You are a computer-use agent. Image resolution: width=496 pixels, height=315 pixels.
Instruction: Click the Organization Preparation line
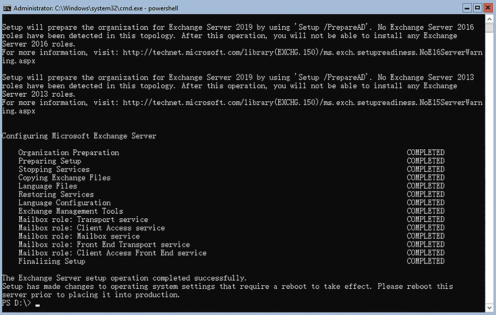click(x=68, y=152)
